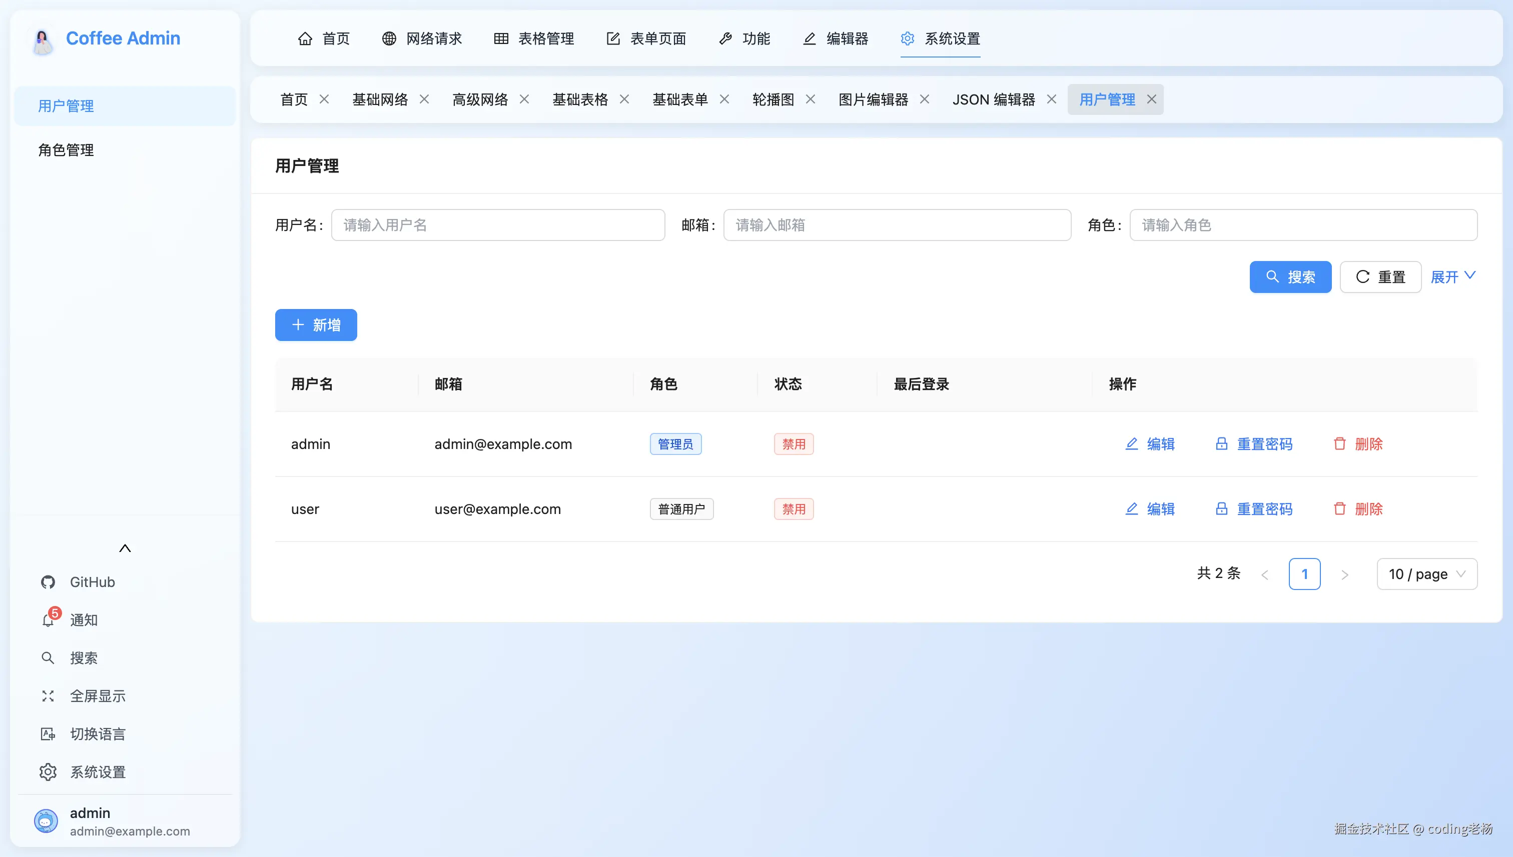Click the 管理员 role tag for admin
This screenshot has width=1513, height=857.
(675, 444)
